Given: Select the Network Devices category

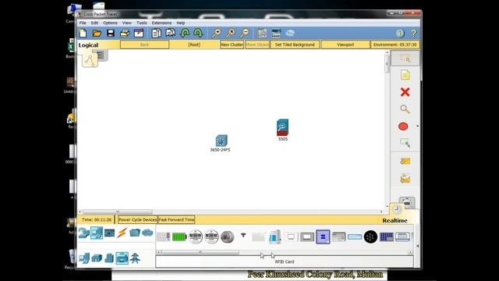Looking at the screenshot, I should 84,233.
